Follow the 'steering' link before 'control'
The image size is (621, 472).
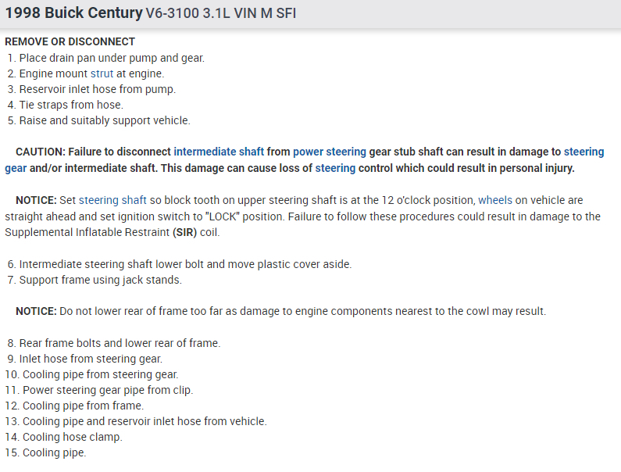click(x=335, y=168)
